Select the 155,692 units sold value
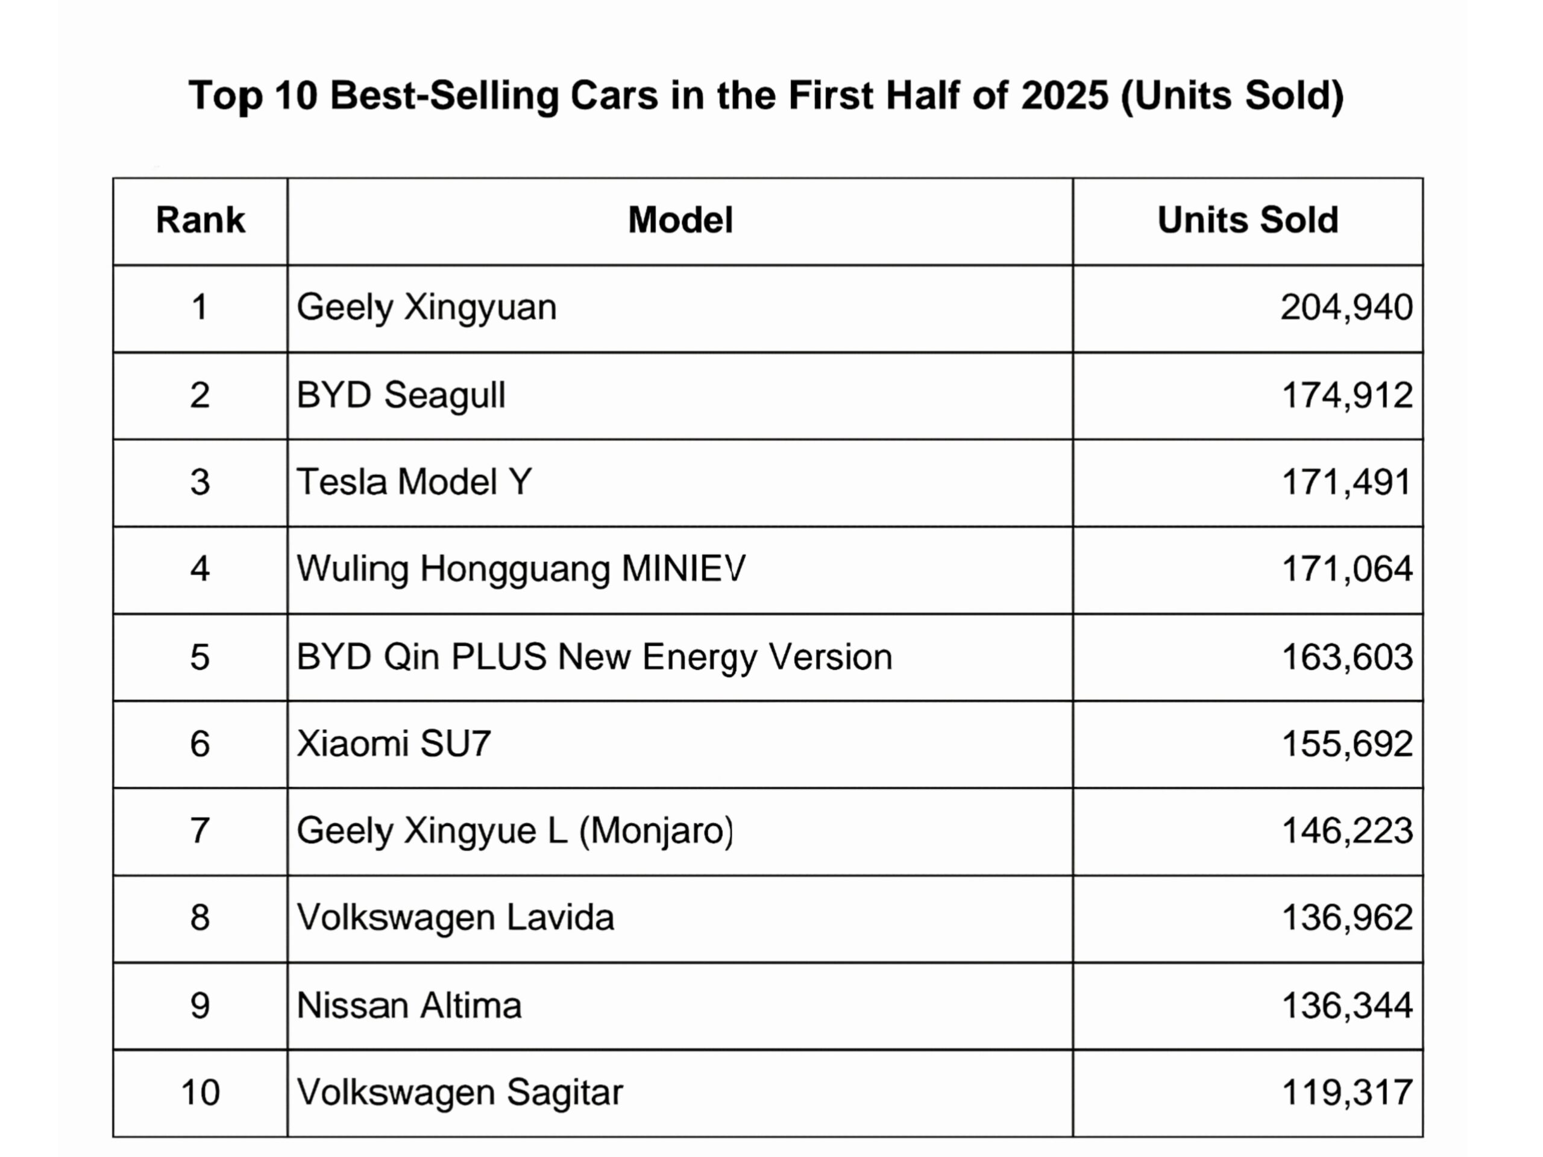This screenshot has height=1157, width=1543. [x=1347, y=744]
